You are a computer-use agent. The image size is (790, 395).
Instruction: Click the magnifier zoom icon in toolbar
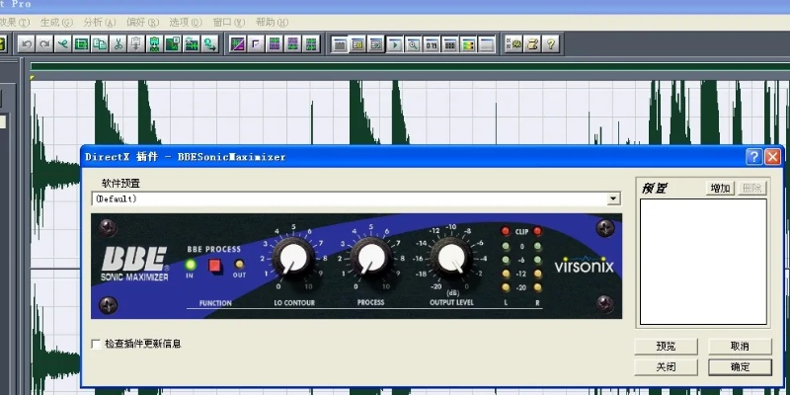tap(413, 43)
